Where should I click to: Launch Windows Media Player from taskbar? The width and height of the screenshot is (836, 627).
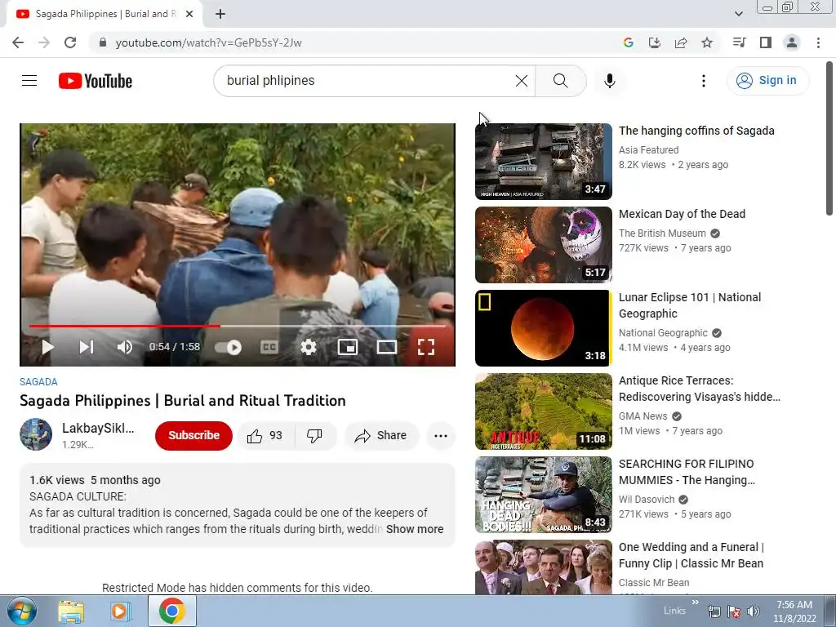pyautogui.click(x=121, y=611)
